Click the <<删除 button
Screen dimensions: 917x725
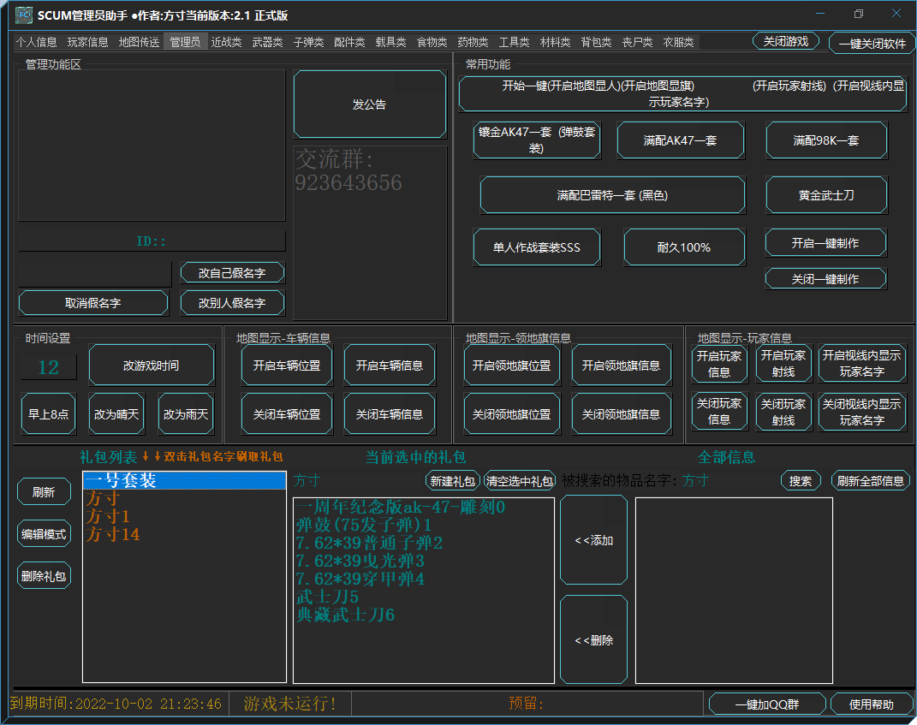(x=593, y=640)
